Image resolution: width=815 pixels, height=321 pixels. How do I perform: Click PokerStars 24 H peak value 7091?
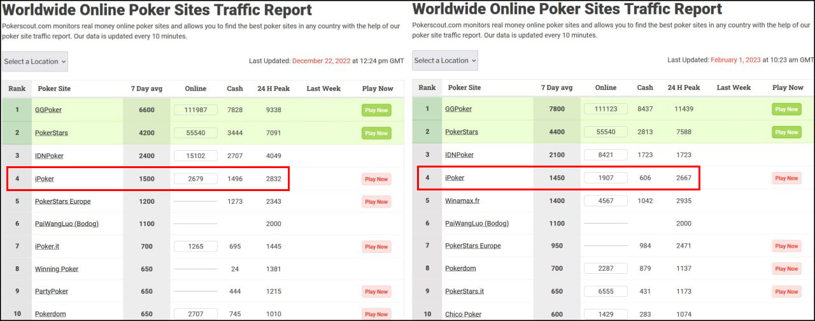(273, 133)
